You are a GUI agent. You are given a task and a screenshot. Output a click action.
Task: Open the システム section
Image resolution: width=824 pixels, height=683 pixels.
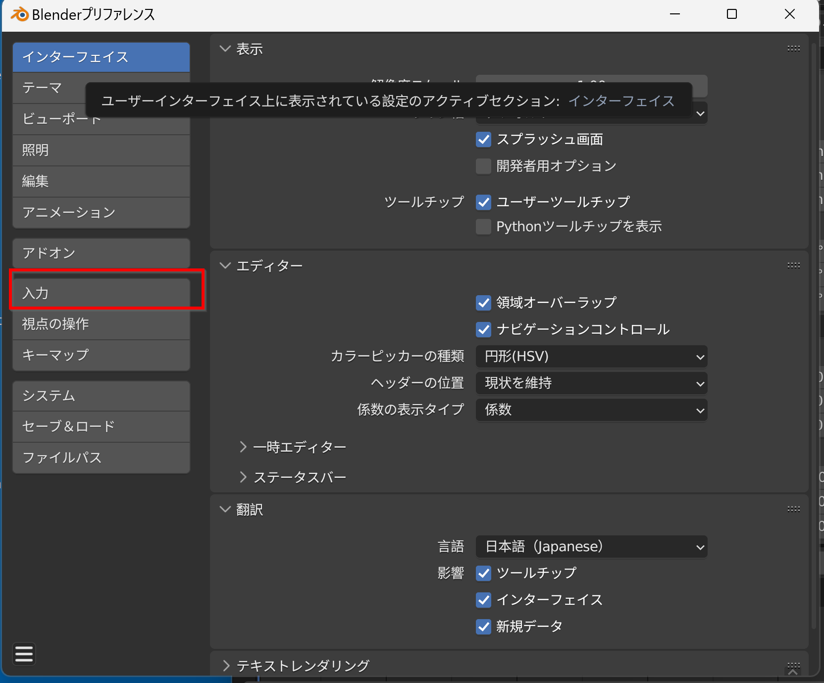pyautogui.click(x=101, y=396)
